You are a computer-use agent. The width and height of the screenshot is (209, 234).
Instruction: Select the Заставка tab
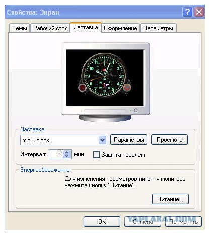click(x=86, y=27)
